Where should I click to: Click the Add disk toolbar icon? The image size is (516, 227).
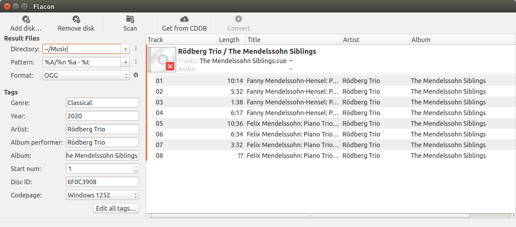coord(26,19)
